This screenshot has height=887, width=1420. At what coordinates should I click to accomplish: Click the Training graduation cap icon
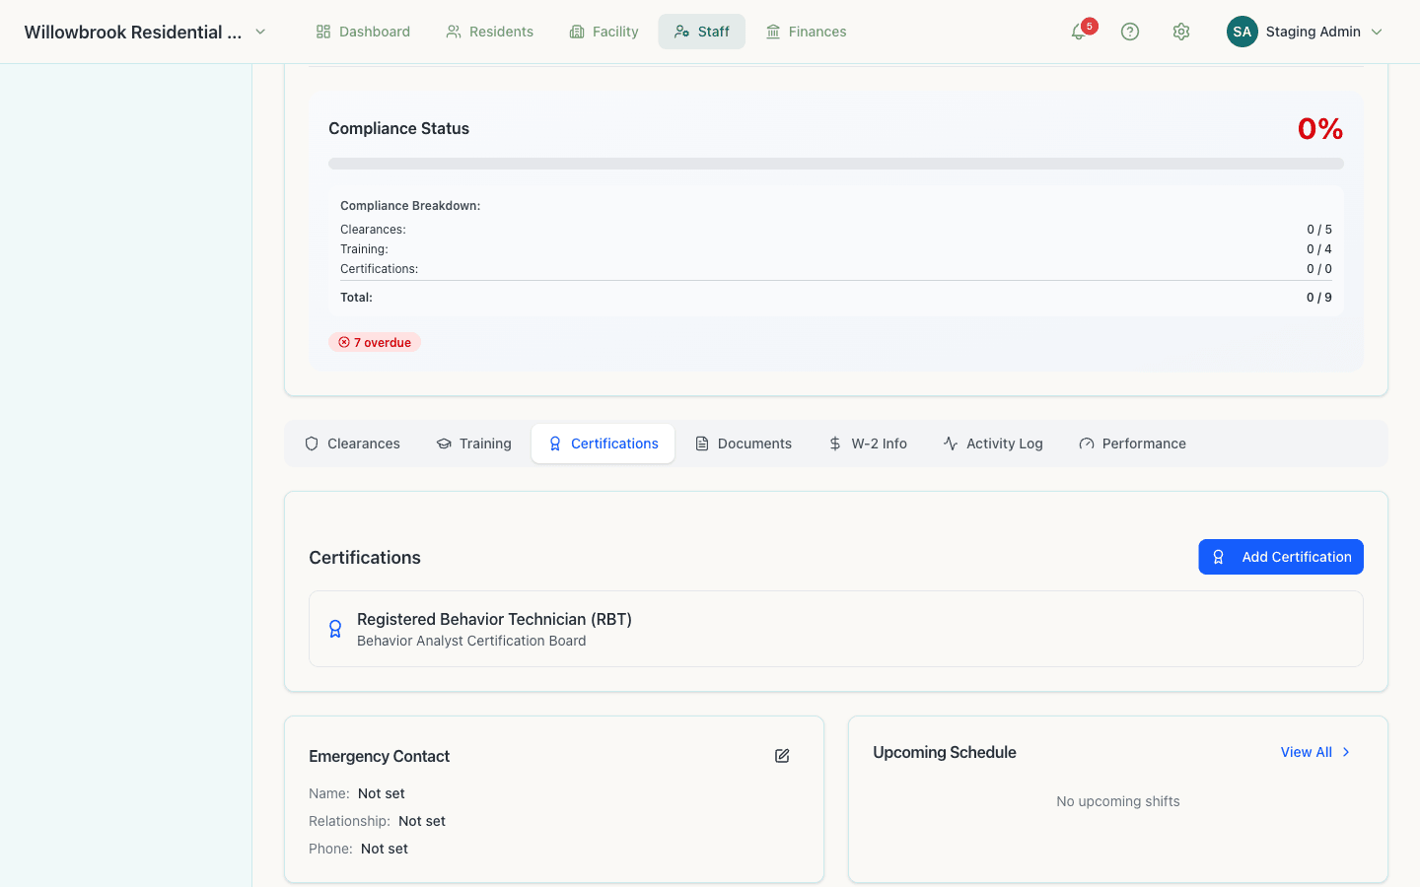[x=444, y=443]
